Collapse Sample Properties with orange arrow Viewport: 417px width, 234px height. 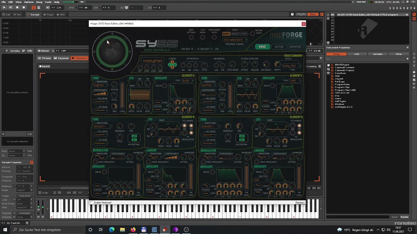(x=31, y=162)
